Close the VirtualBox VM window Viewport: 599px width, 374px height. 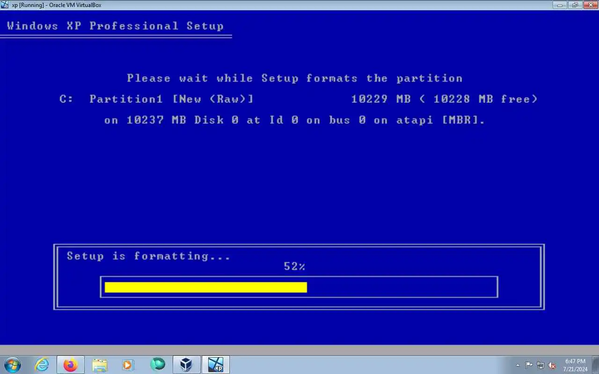click(x=590, y=5)
